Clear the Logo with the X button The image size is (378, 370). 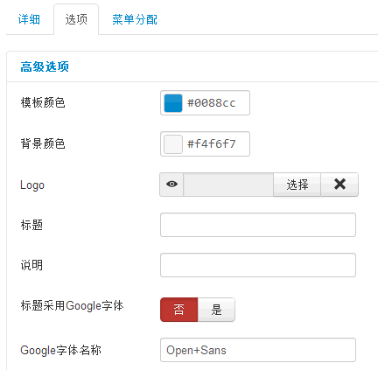click(339, 185)
